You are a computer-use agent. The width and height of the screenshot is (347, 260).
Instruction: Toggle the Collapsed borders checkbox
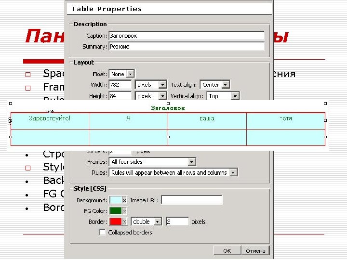[103, 232]
